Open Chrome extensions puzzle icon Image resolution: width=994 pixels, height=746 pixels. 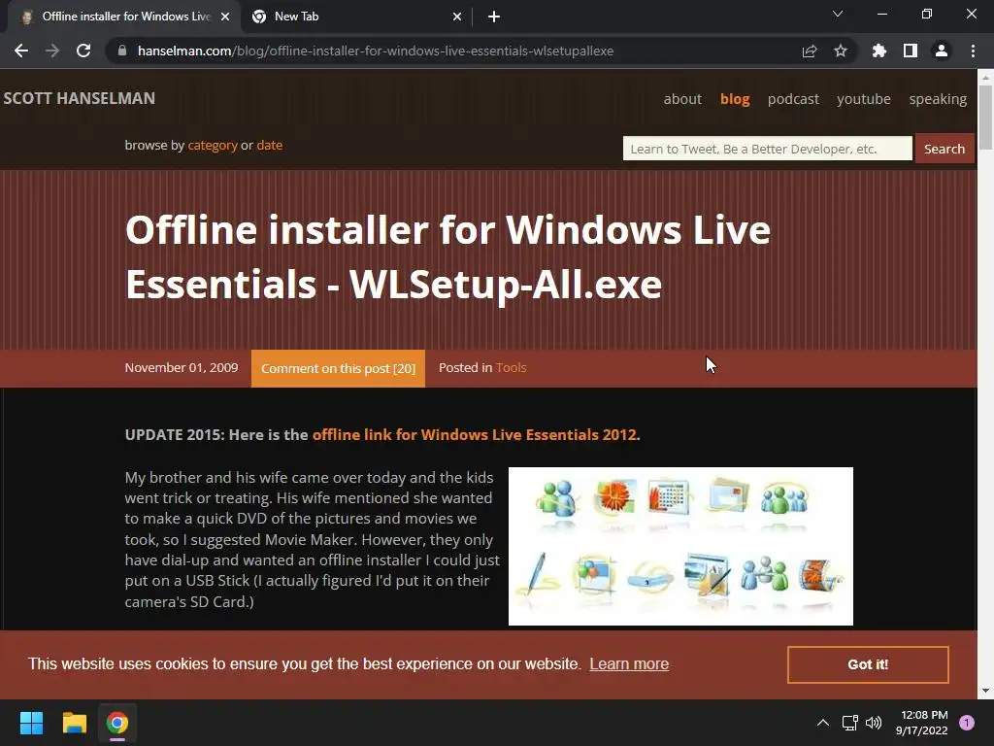pyautogui.click(x=879, y=51)
